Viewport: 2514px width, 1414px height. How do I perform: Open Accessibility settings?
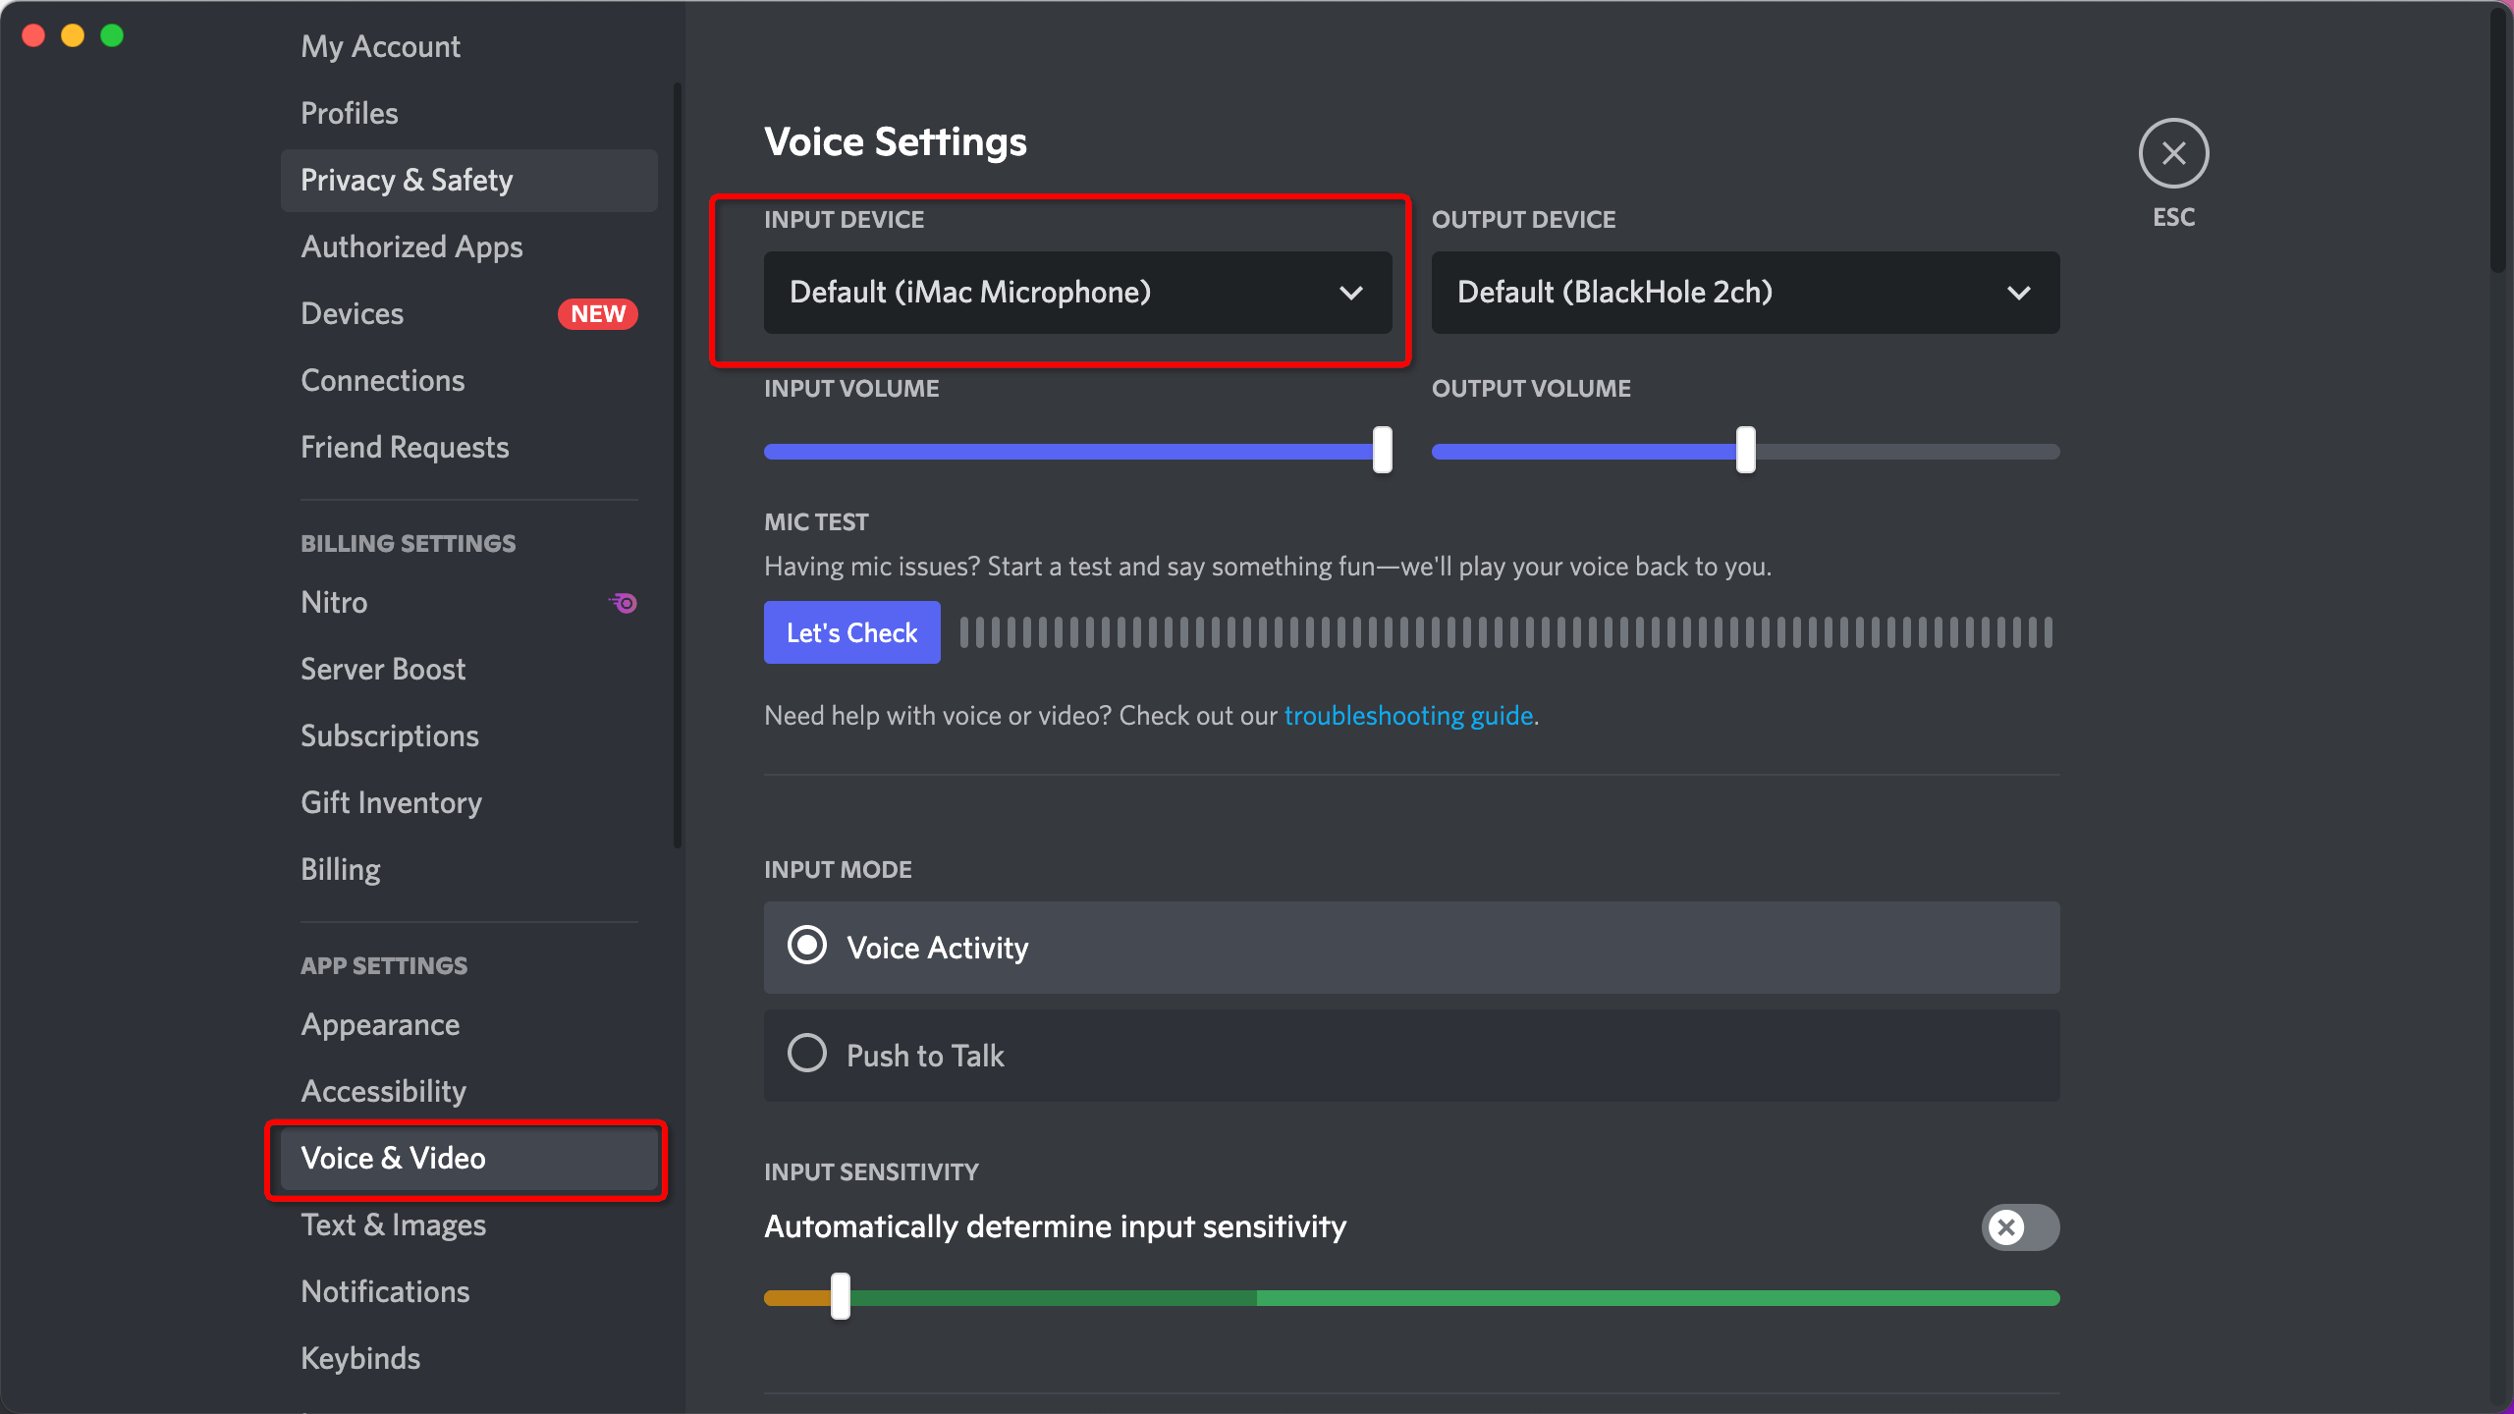pos(385,1091)
